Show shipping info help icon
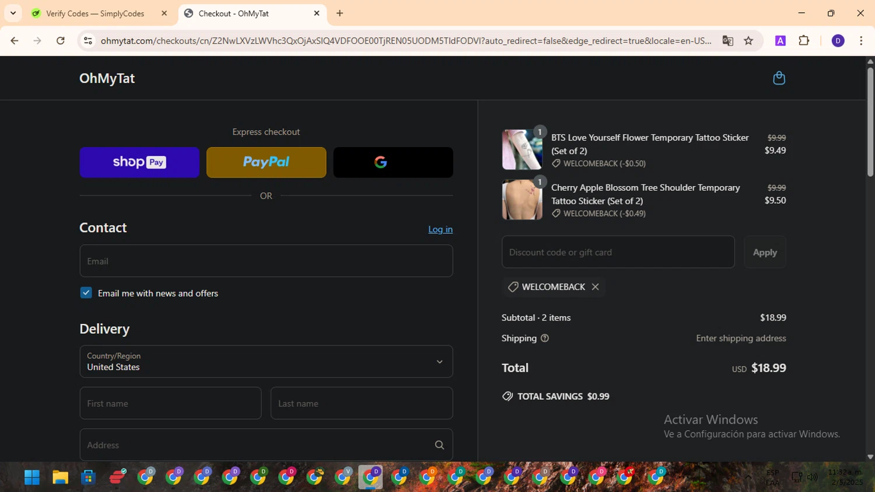Image resolution: width=875 pixels, height=492 pixels. click(545, 339)
